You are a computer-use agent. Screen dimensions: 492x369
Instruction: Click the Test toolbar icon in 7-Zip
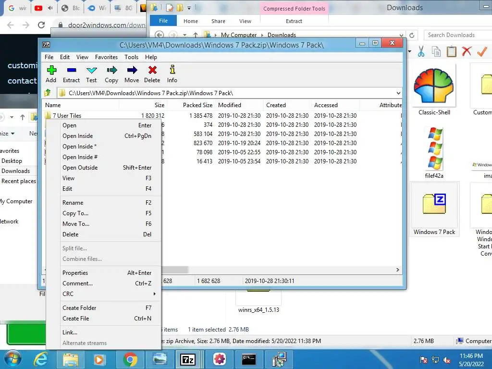pos(92,70)
